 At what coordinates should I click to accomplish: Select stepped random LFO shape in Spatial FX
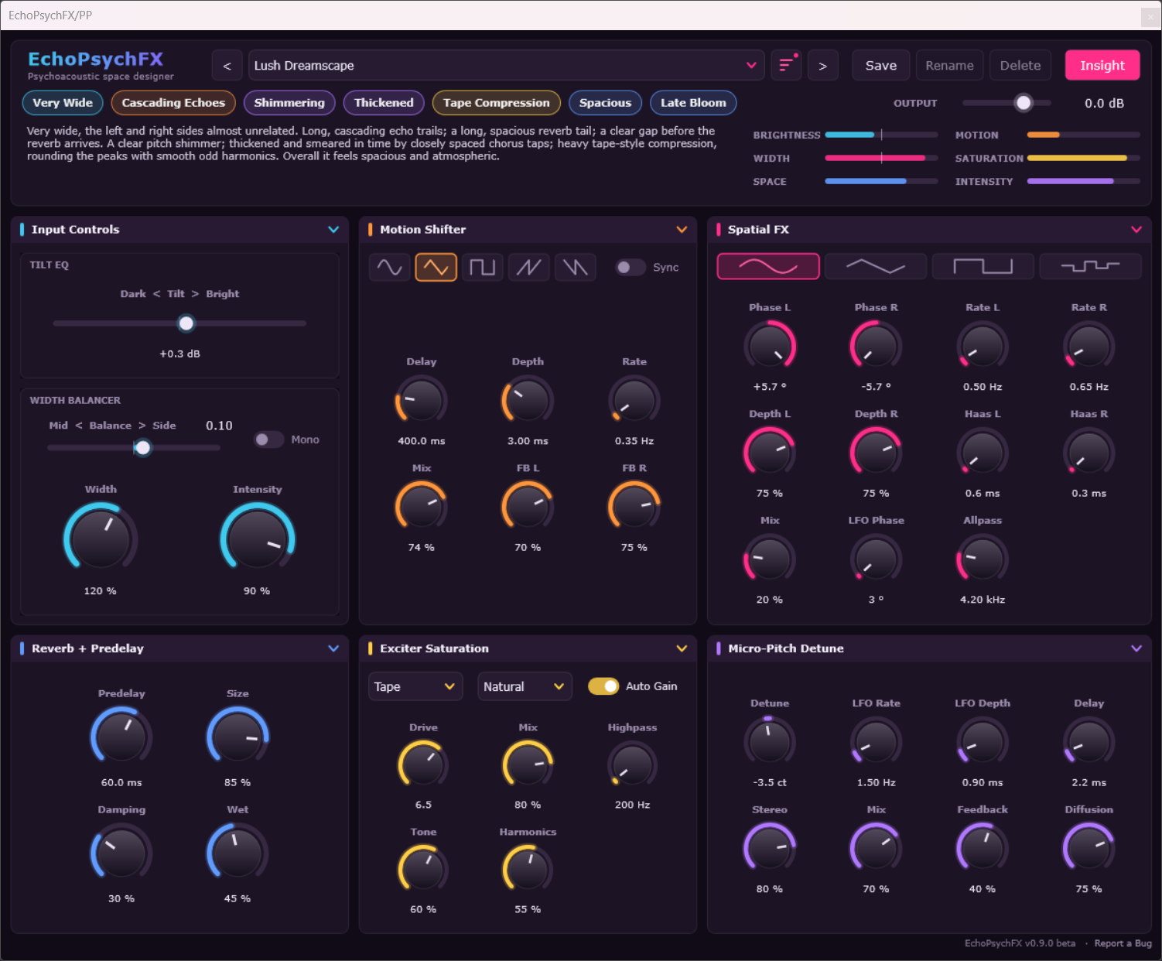[1090, 266]
